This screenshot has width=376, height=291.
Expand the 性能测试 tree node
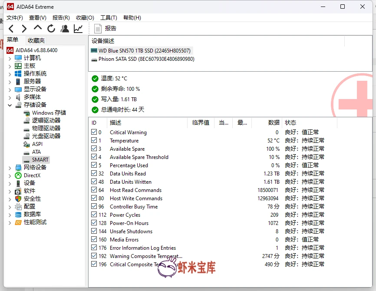tap(10, 223)
